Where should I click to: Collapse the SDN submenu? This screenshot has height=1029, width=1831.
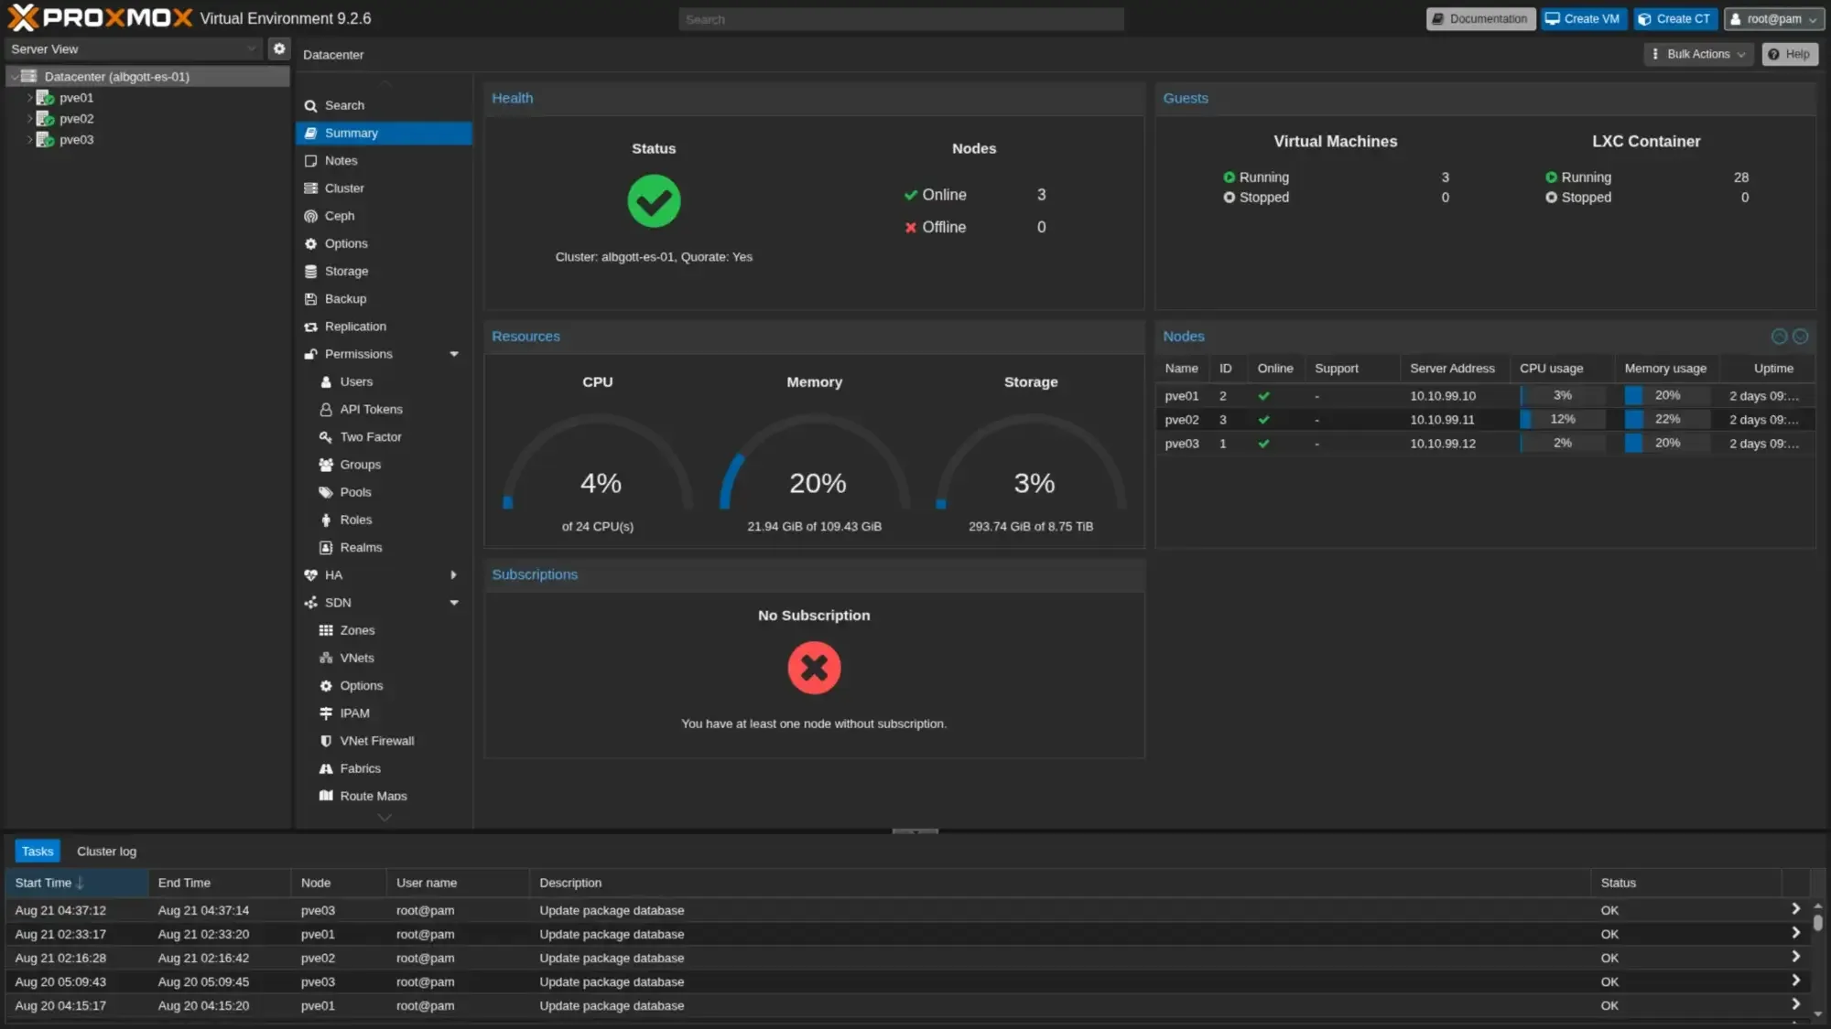454,603
